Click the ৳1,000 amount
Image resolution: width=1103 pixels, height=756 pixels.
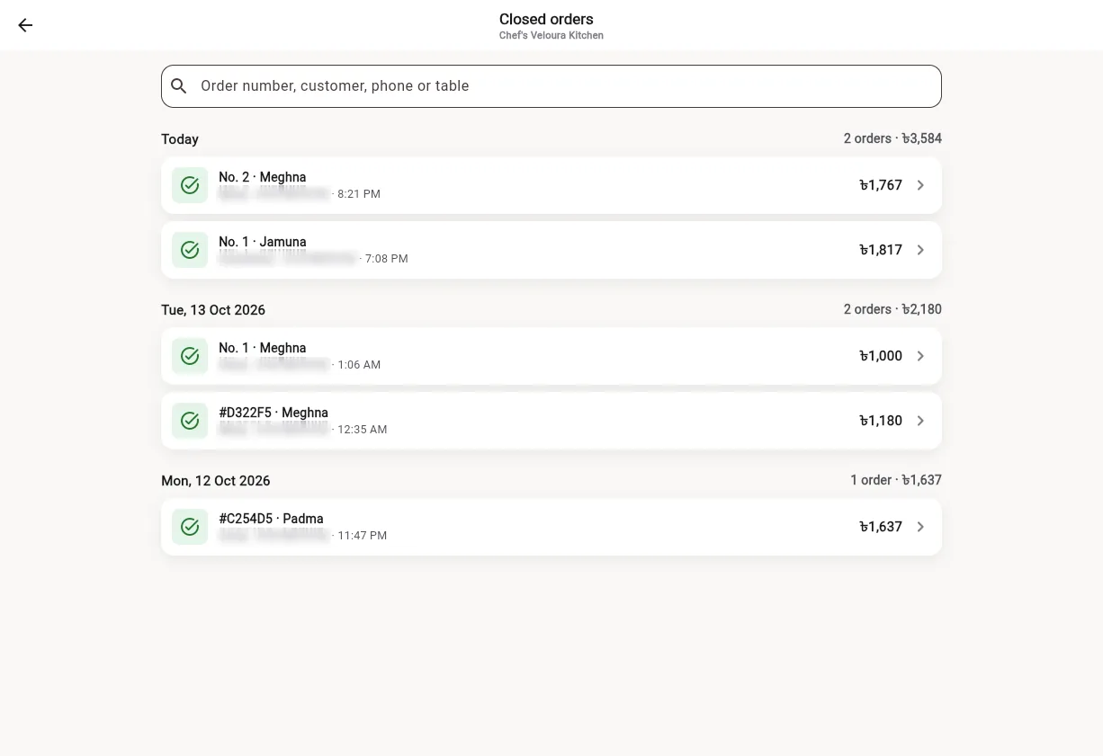[x=881, y=356]
